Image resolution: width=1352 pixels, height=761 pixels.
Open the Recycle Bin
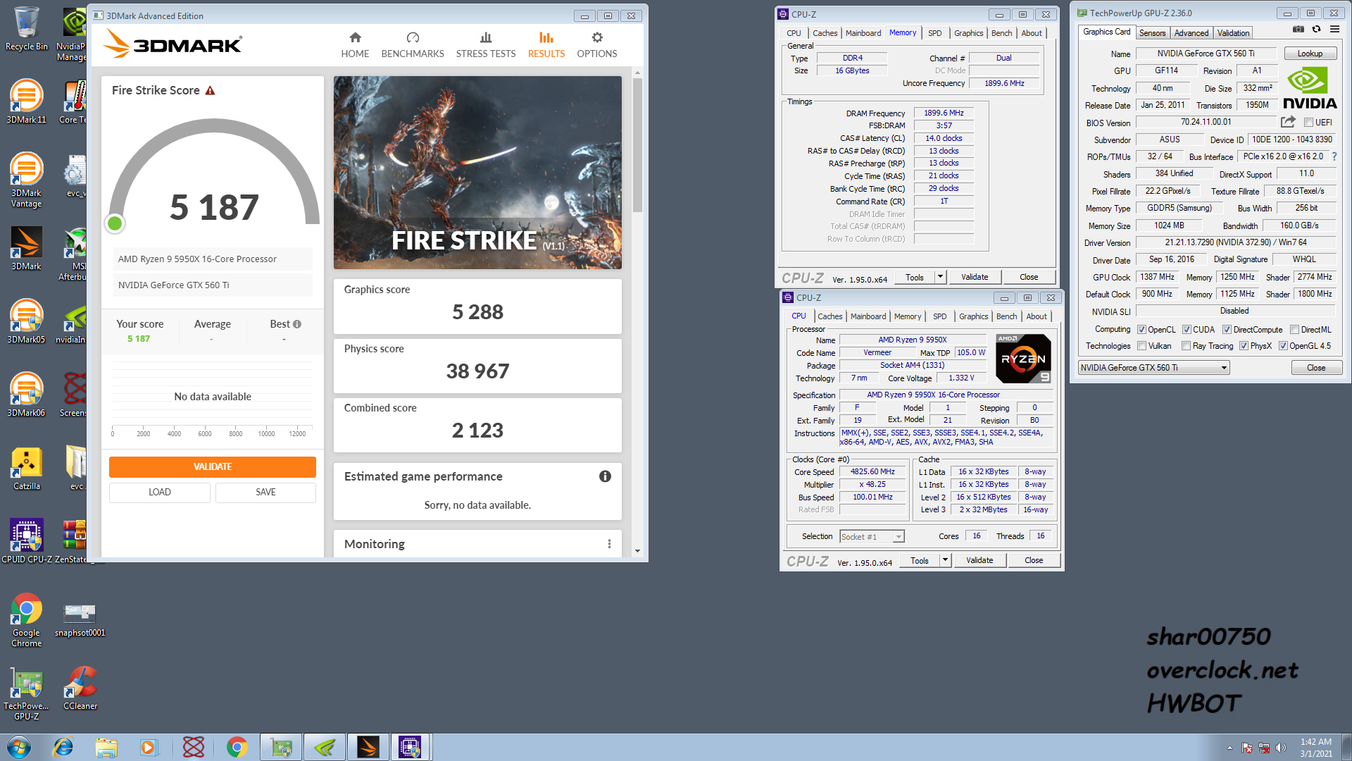point(26,29)
